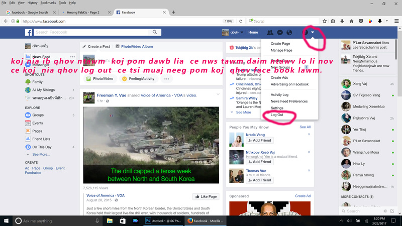Open Events in Explore sidebar
This screenshot has width=402, height=226.
[x=37, y=123]
